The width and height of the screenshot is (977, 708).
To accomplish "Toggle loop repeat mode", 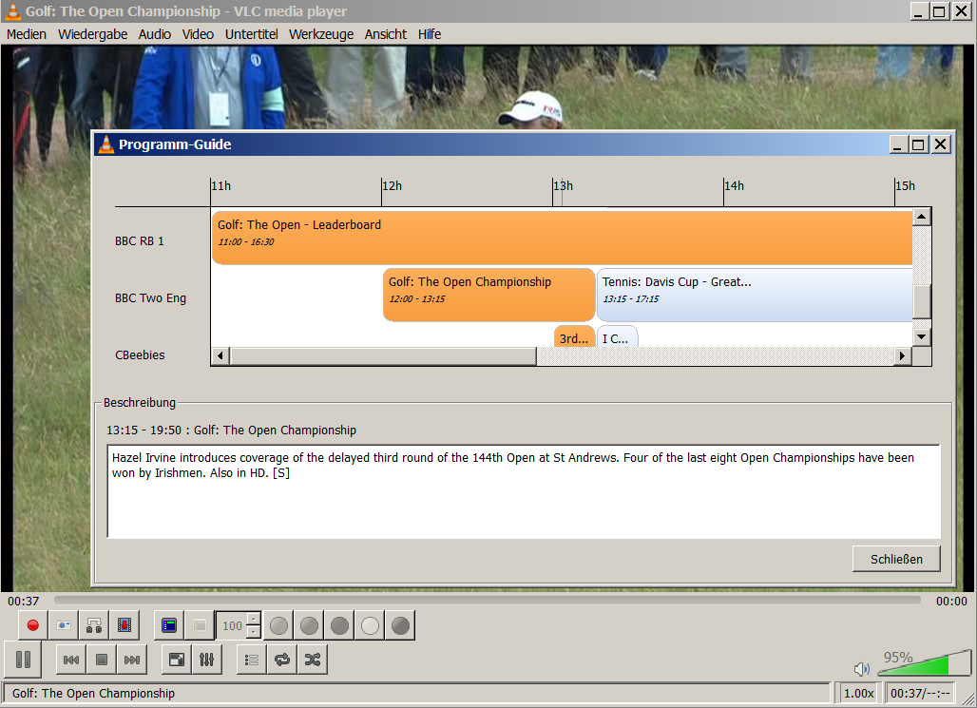I will click(x=282, y=660).
